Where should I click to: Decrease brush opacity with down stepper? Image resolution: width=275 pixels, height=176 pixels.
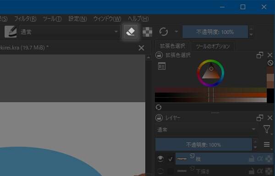tap(251, 35)
